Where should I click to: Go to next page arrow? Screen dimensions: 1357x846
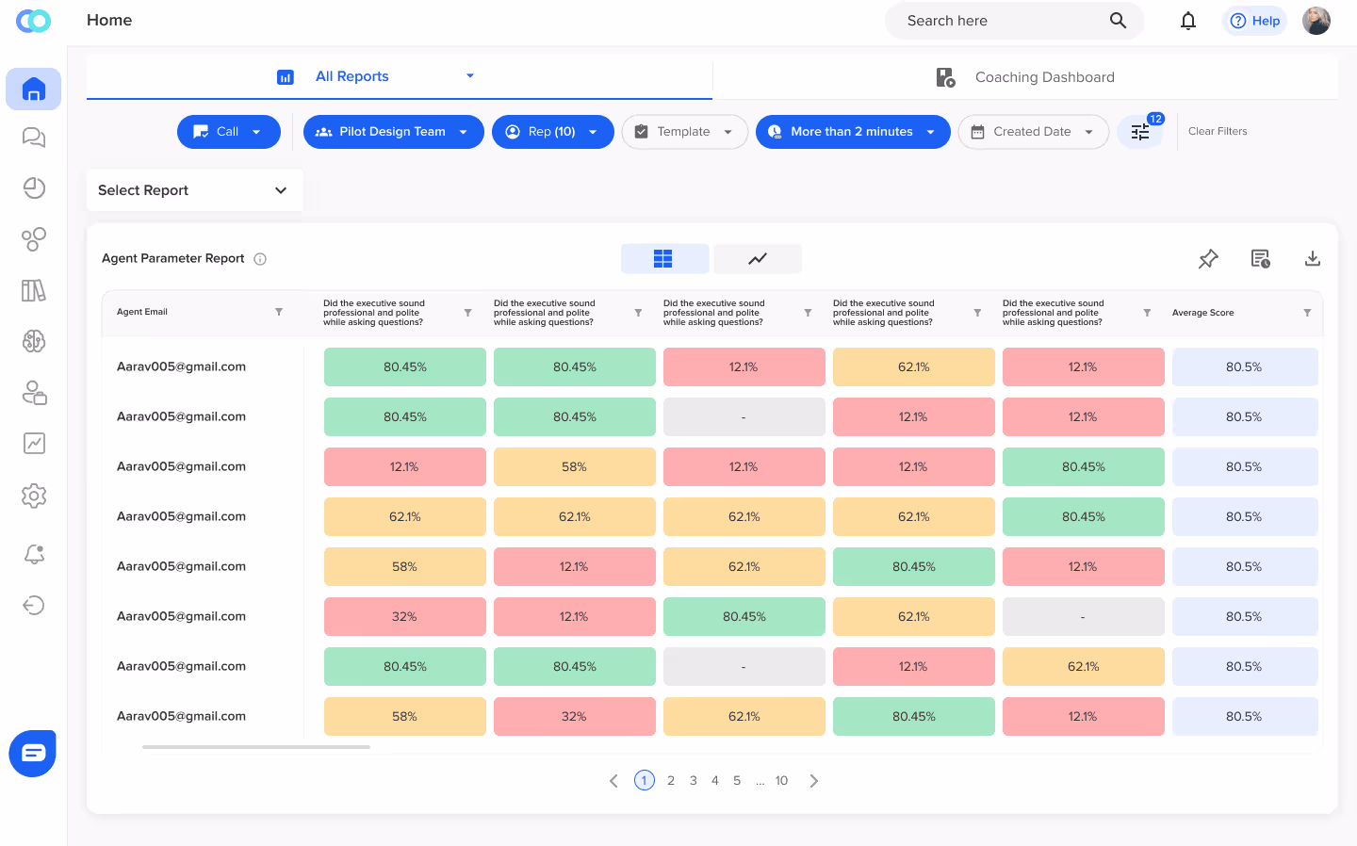coord(814,781)
